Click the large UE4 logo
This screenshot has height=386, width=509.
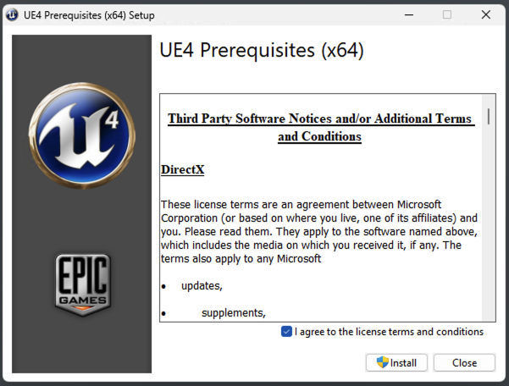click(x=82, y=135)
